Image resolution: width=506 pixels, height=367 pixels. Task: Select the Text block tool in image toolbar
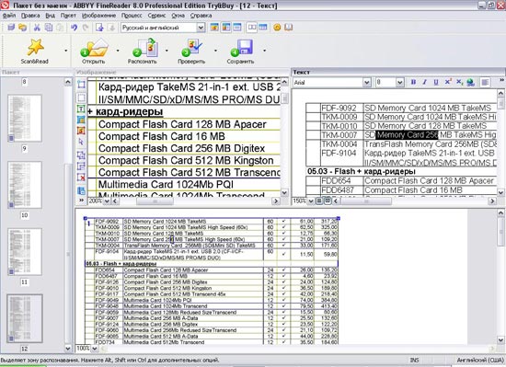click(81, 109)
